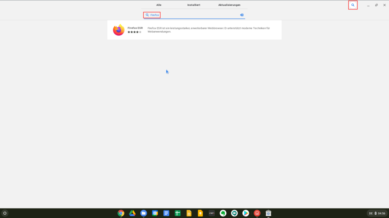Open Google Sheets from the shelf
The height and width of the screenshot is (218, 389).
(178, 213)
